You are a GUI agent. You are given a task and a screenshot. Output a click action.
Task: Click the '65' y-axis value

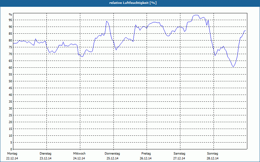coord(10,61)
